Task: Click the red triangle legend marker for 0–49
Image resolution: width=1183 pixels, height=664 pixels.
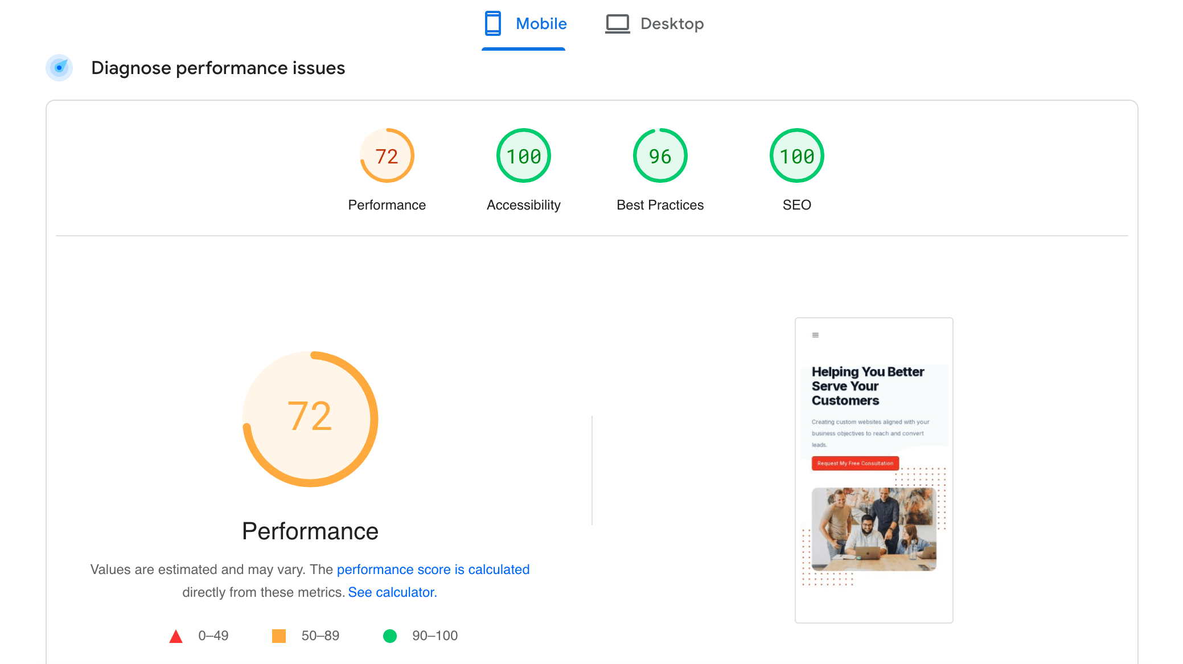Action: 175,635
